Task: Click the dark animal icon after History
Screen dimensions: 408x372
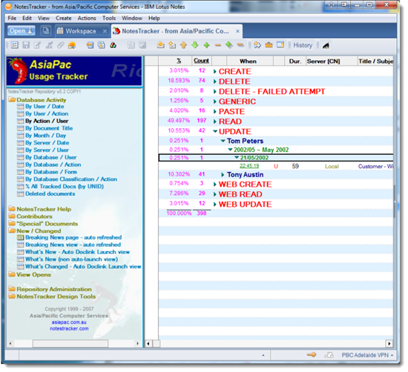Action: click(326, 45)
